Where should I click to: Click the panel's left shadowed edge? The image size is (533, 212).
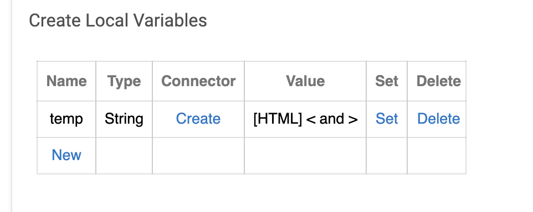pyautogui.click(x=12, y=106)
